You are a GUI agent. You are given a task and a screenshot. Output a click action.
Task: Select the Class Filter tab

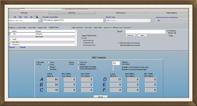[32, 28]
